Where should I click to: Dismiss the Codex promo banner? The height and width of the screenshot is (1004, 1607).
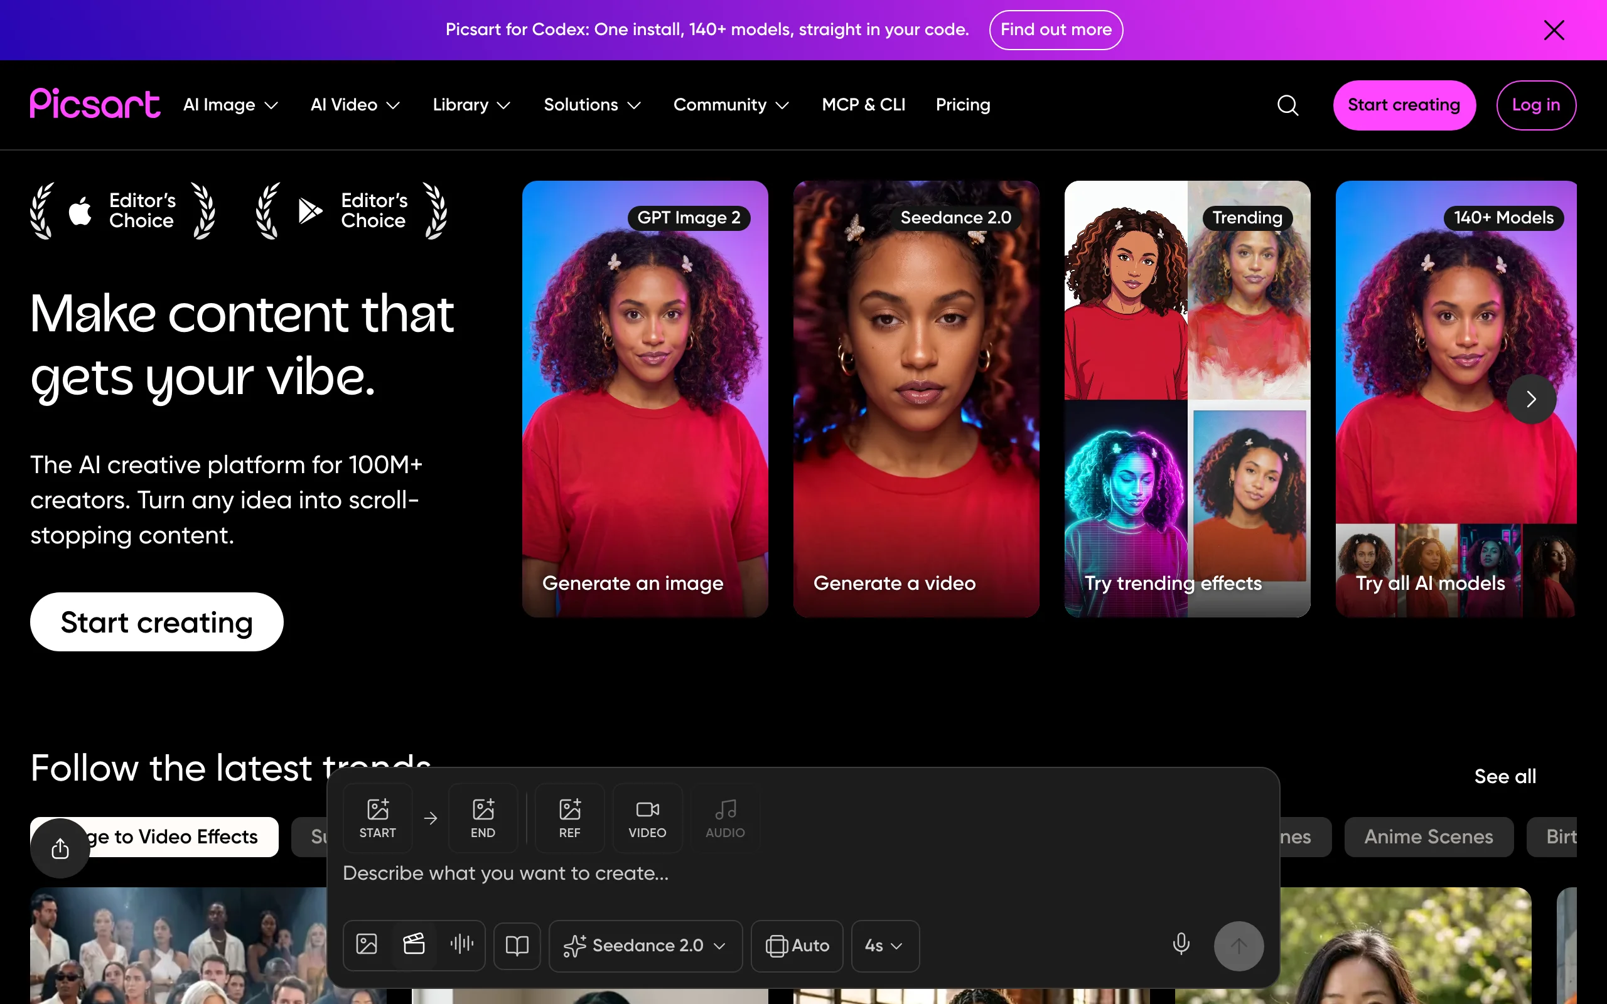pos(1554,30)
